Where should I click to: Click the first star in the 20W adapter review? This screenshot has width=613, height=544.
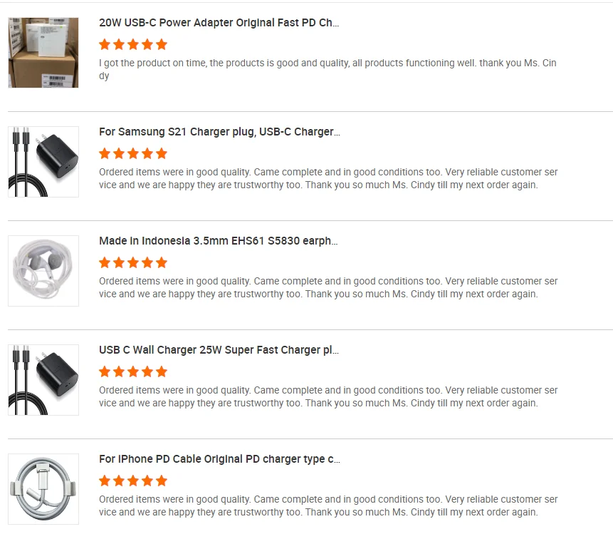tap(105, 44)
